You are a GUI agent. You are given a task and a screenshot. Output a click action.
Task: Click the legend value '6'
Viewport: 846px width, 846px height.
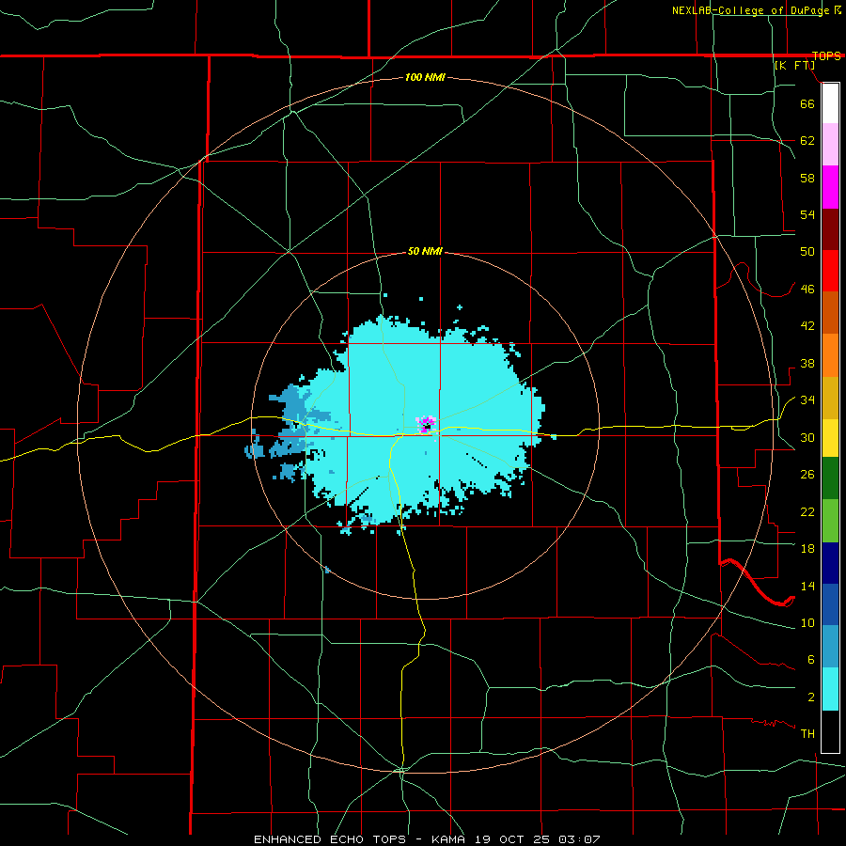tap(810, 660)
